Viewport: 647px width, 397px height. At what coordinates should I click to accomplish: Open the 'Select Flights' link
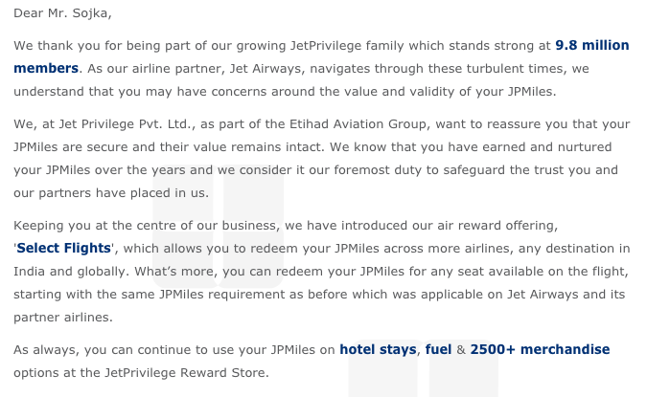tap(64, 248)
